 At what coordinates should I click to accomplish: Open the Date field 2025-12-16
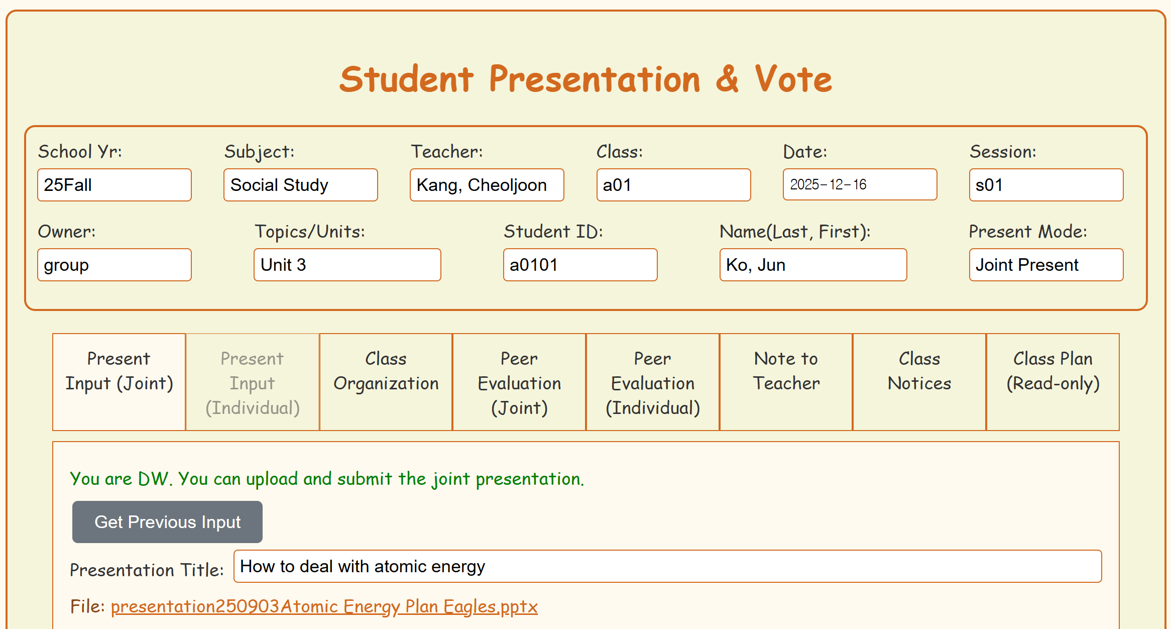click(x=860, y=185)
